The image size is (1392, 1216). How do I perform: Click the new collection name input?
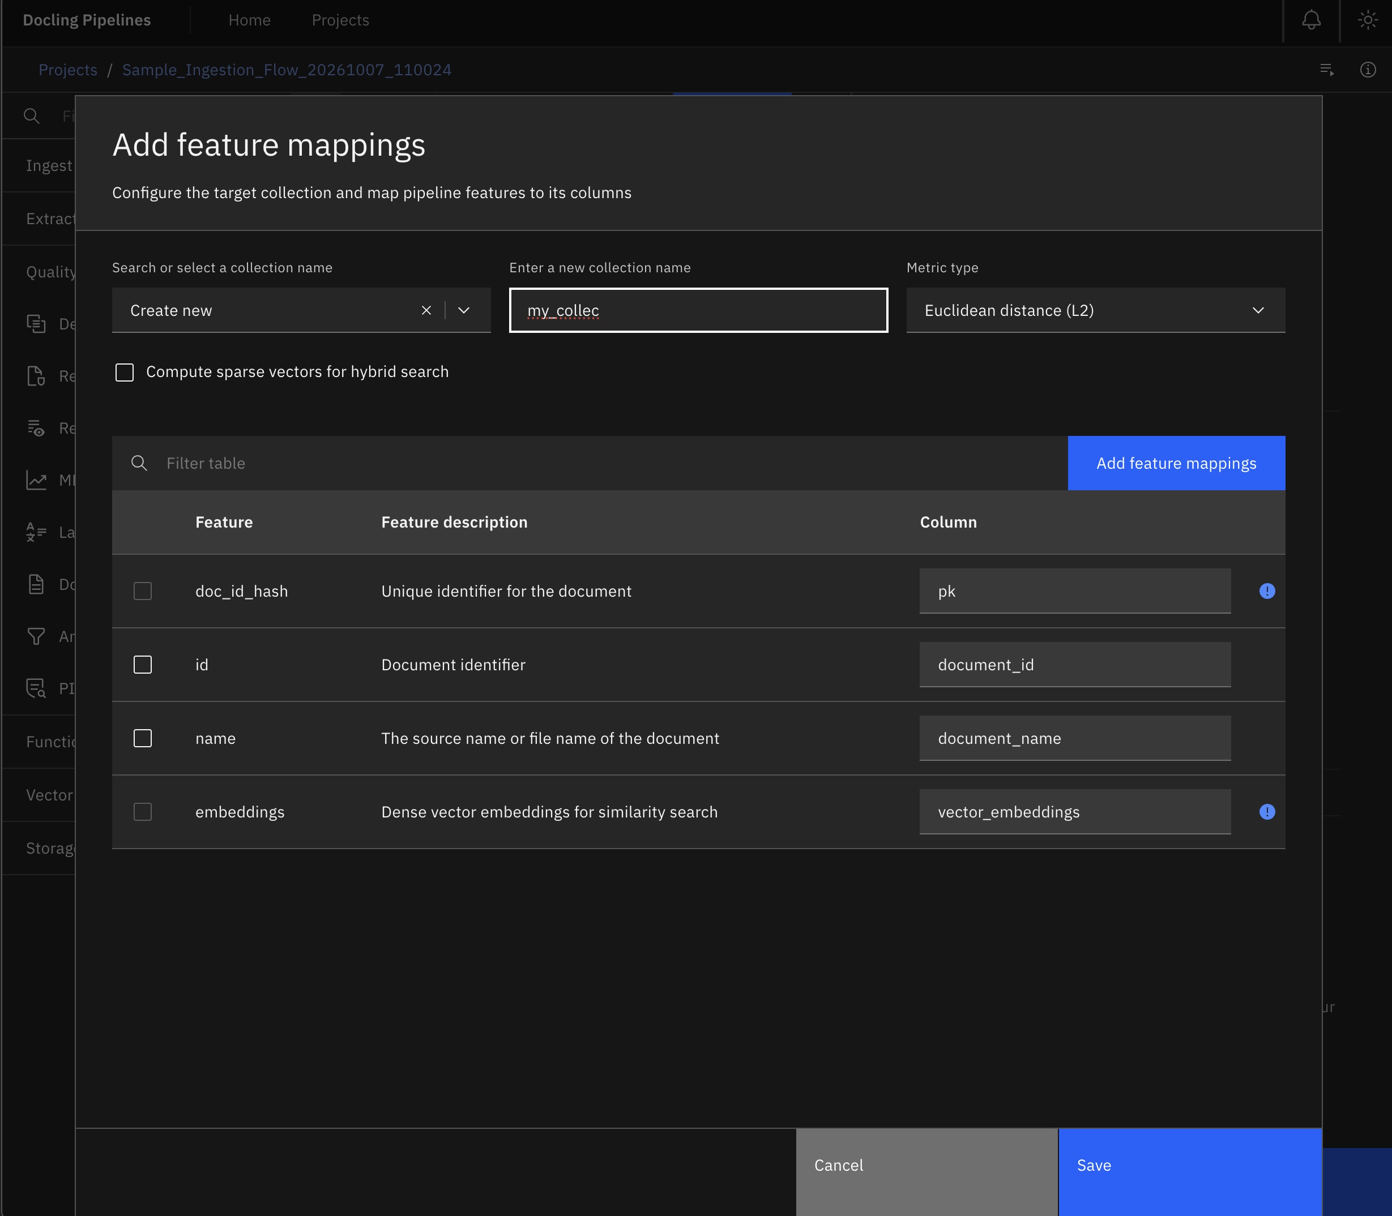tap(698, 310)
